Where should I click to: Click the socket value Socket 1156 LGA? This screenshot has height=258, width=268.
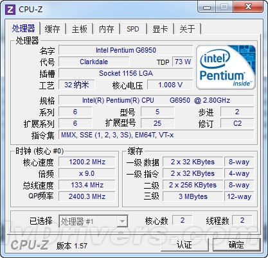point(126,73)
